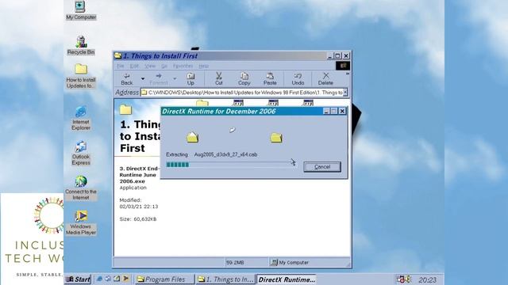Click the source folder icon in DirectX dialog
508x285 pixels.
[x=192, y=137]
